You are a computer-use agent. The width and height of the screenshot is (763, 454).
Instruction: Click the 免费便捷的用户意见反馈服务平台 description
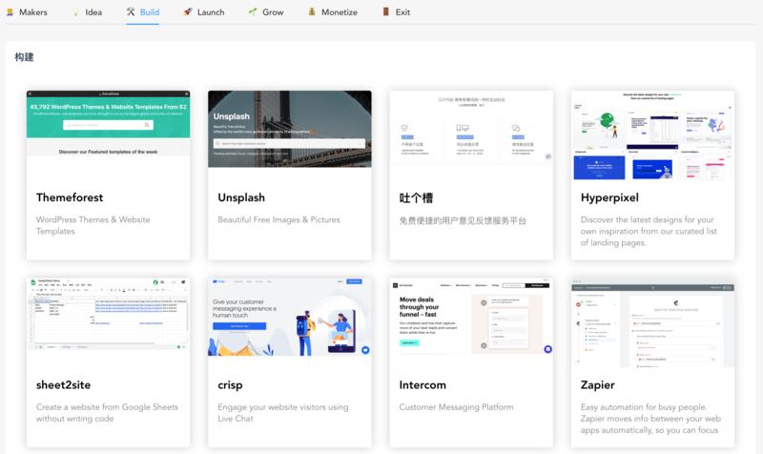[463, 221]
